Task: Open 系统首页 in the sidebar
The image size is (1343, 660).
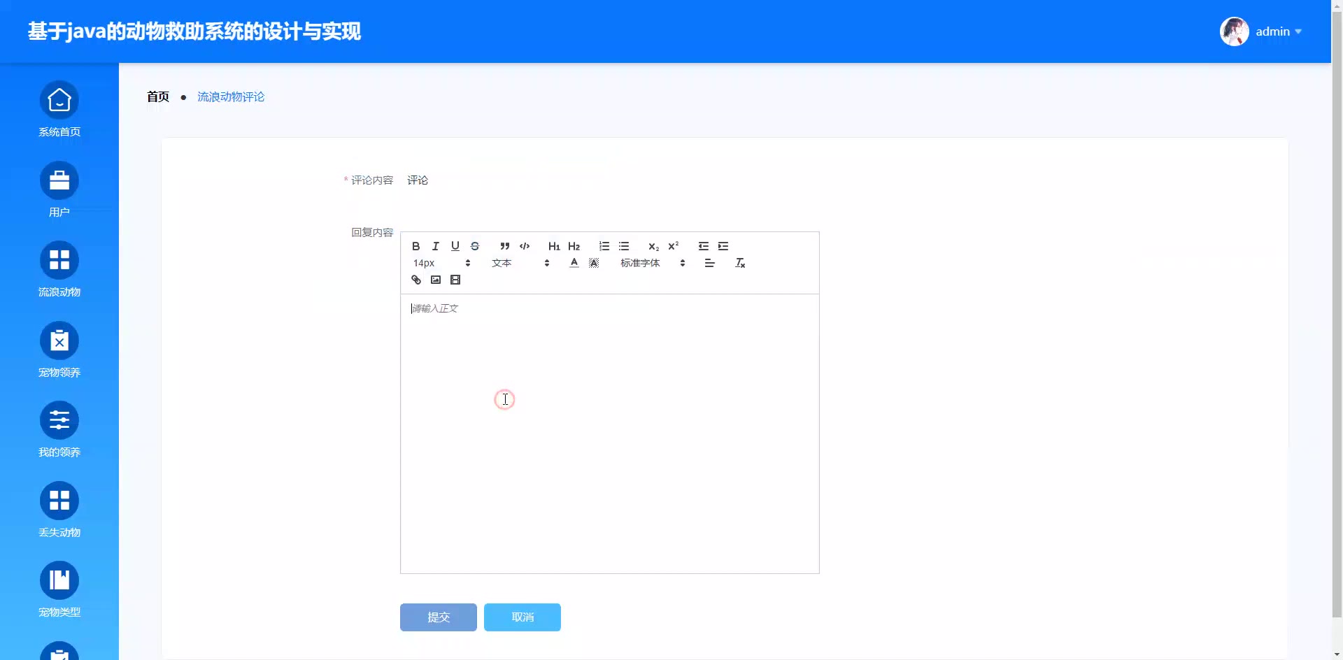Action: pyautogui.click(x=59, y=110)
